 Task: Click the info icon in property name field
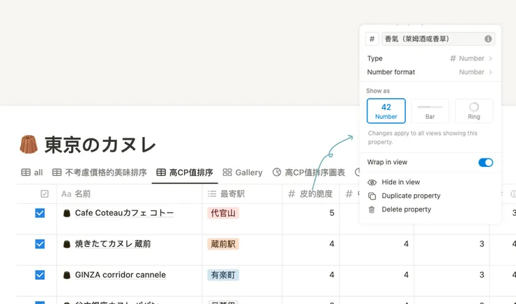coord(488,39)
